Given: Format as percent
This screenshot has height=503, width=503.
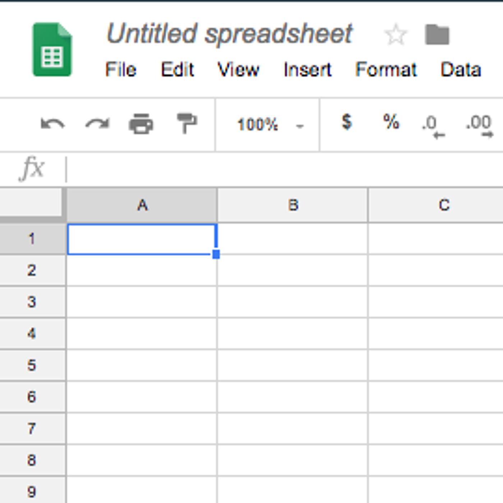Looking at the screenshot, I should coord(391,122).
